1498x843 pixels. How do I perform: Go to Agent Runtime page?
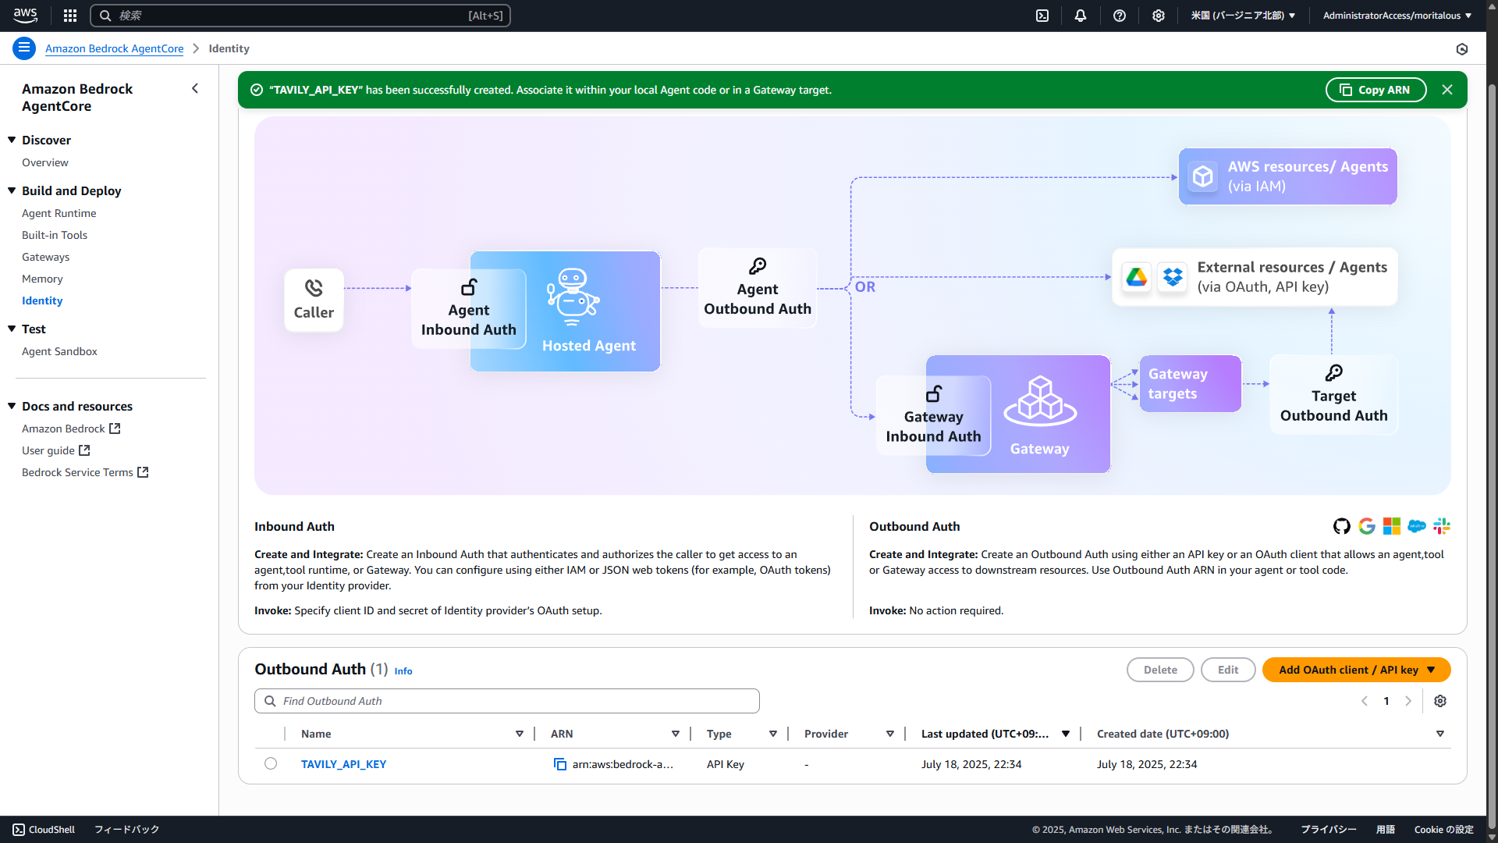coord(59,213)
